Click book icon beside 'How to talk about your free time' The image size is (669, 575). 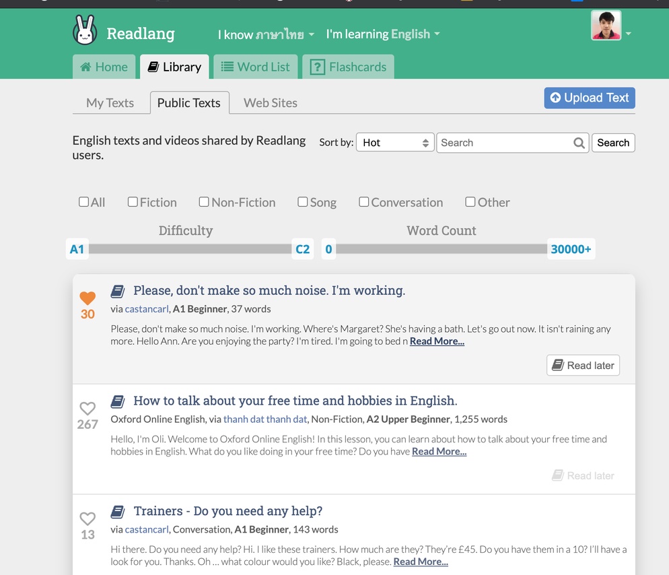click(x=118, y=401)
